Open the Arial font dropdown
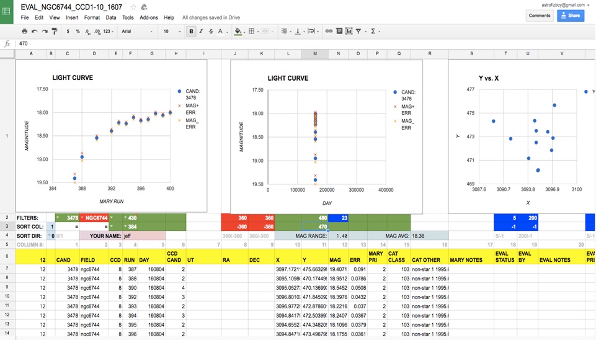Viewport: 596px width, 340px height. [137, 31]
